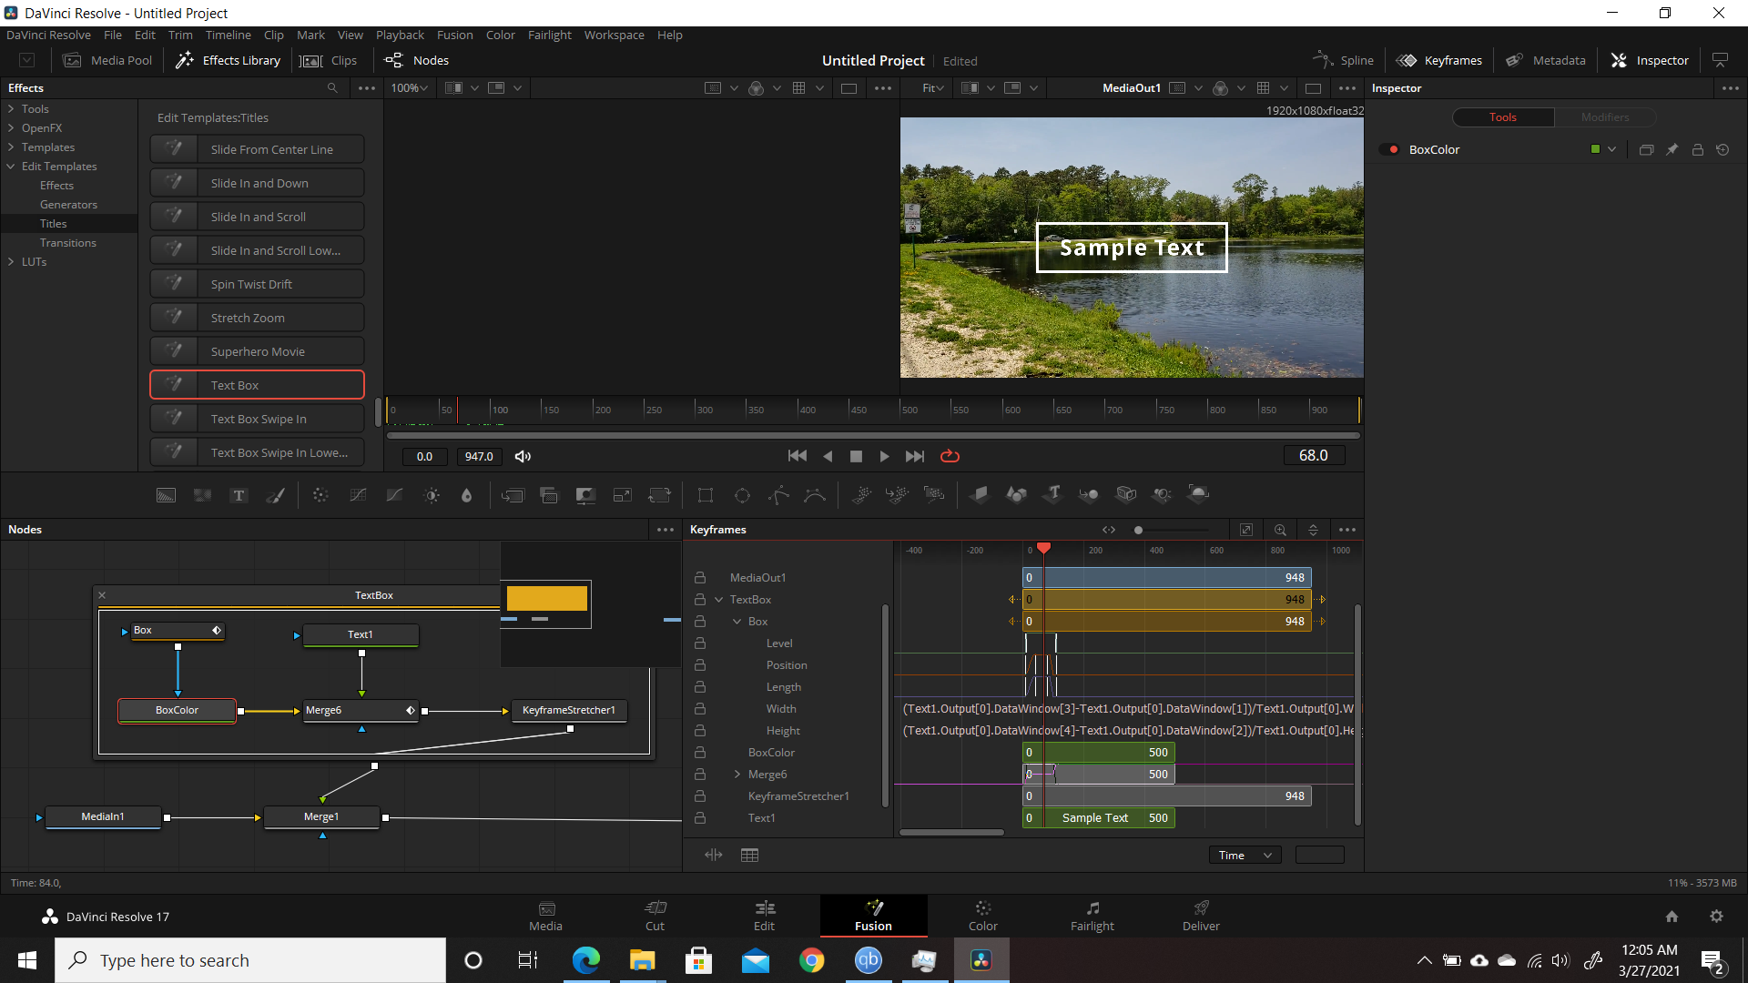Add a Brightness Contrast node from toolbar
1748x983 pixels.
point(432,495)
